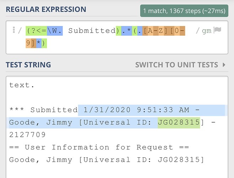This screenshot has width=234, height=178.
Task: Click the drag handle dots before the regex
Action: (x=14, y=30)
